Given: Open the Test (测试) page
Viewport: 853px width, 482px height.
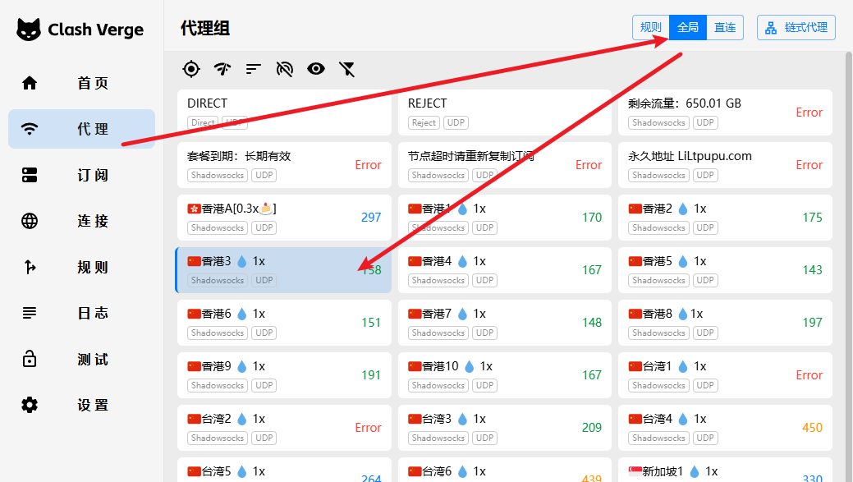Looking at the screenshot, I should tap(81, 359).
